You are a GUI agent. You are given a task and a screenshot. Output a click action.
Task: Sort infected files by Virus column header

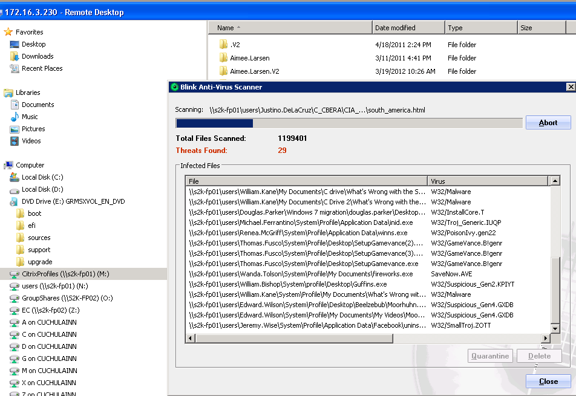(x=488, y=181)
